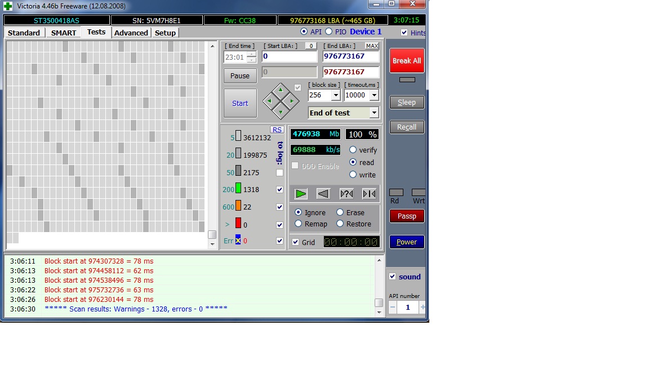Image resolution: width=649 pixels, height=365 pixels.
Task: Expand the End of test dropdown
Action: pyautogui.click(x=374, y=113)
